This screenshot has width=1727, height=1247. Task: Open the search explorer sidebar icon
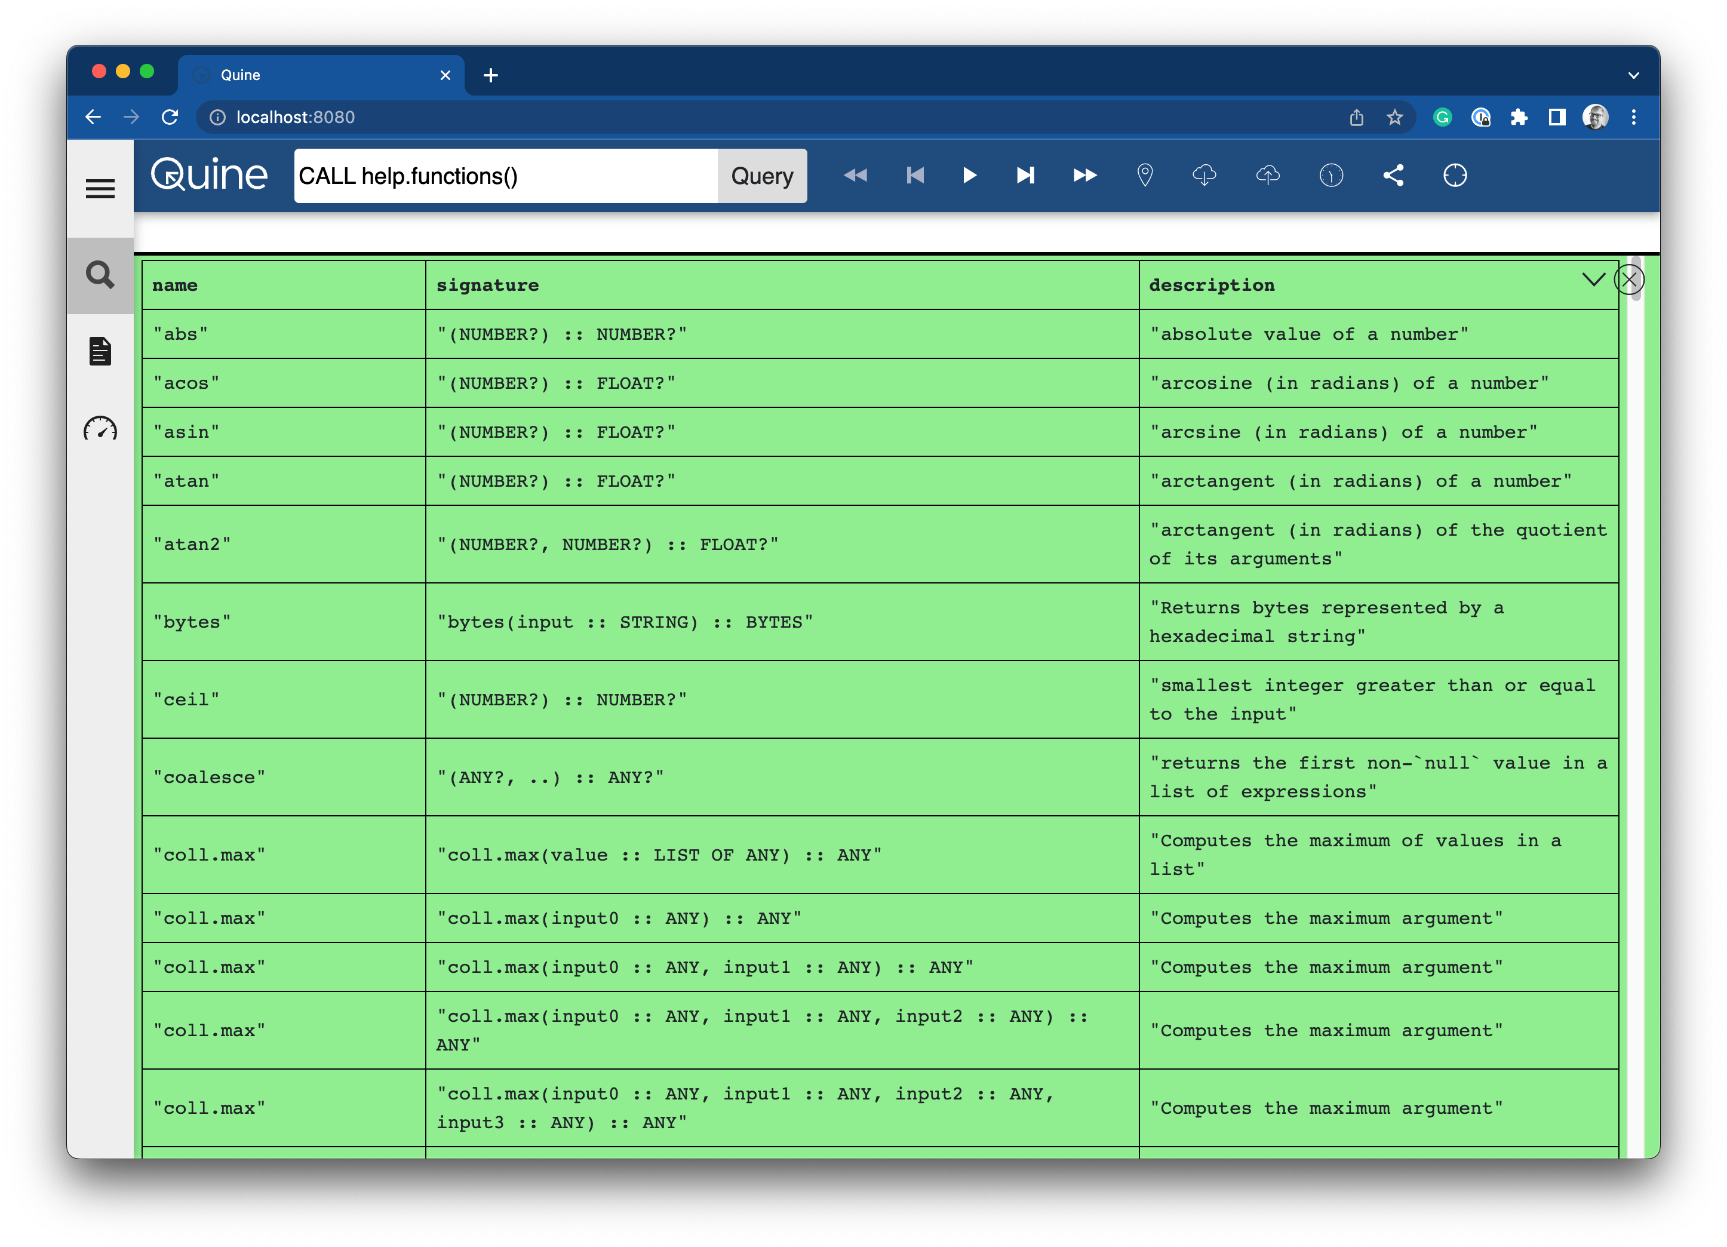click(x=100, y=275)
